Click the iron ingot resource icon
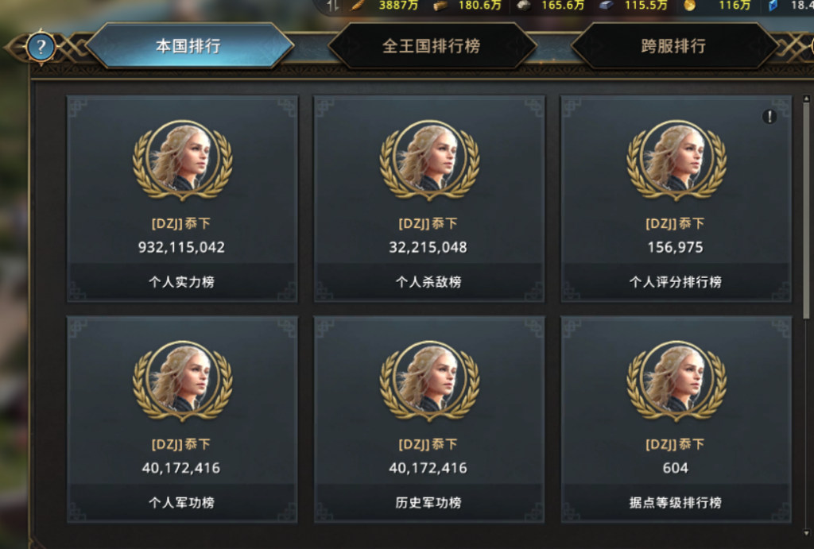The image size is (814, 549). click(x=606, y=6)
